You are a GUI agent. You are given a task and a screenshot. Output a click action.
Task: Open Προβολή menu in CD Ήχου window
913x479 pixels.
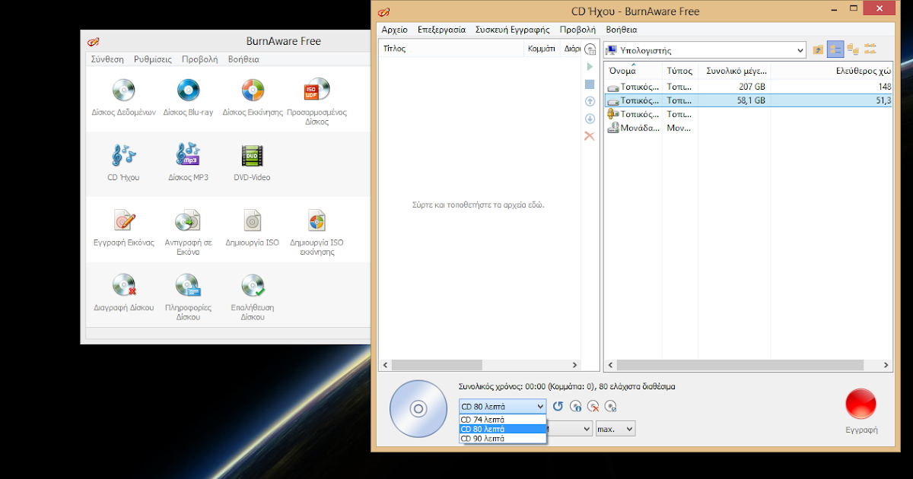[577, 30]
